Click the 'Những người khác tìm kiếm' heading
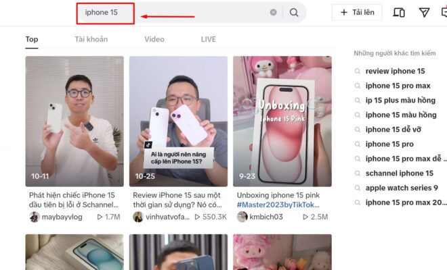This screenshot has width=447, height=270. pyautogui.click(x=395, y=53)
